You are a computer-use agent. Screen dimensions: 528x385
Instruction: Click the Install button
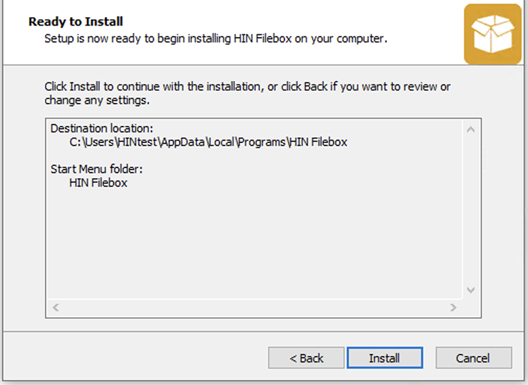point(385,358)
